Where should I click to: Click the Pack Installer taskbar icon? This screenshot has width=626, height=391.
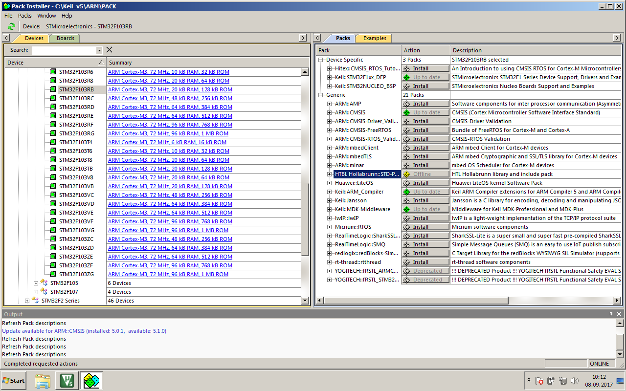click(91, 381)
